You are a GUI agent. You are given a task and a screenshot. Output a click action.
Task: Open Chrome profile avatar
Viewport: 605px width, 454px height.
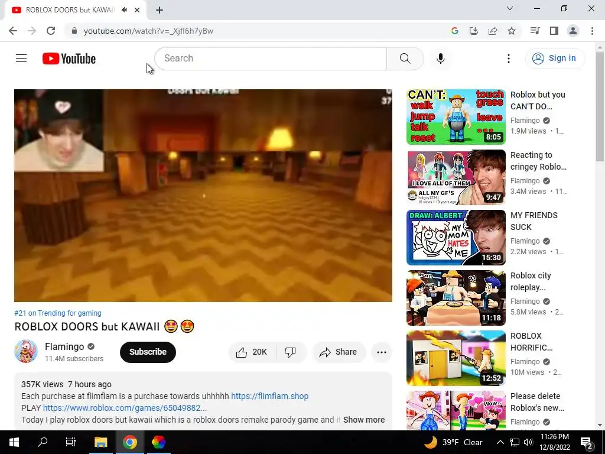click(x=573, y=31)
